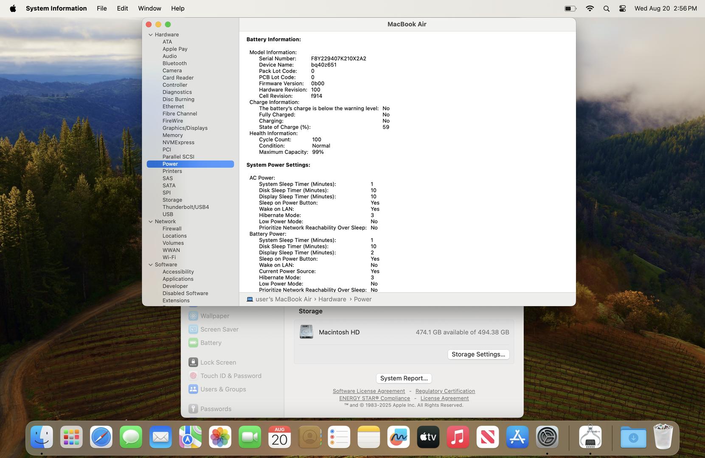Open the System Information app menu
The height and width of the screenshot is (458, 705).
coord(56,8)
